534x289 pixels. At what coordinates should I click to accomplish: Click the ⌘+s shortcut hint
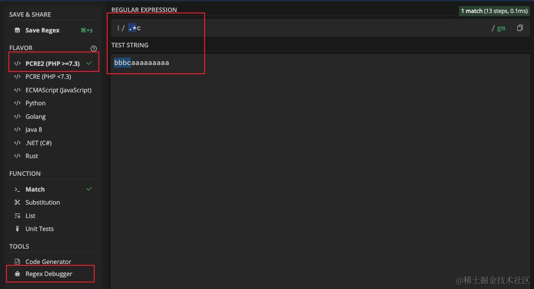(x=86, y=30)
